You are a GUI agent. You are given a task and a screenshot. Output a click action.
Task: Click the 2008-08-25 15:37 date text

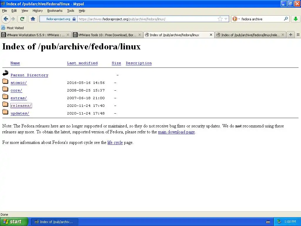(86, 90)
